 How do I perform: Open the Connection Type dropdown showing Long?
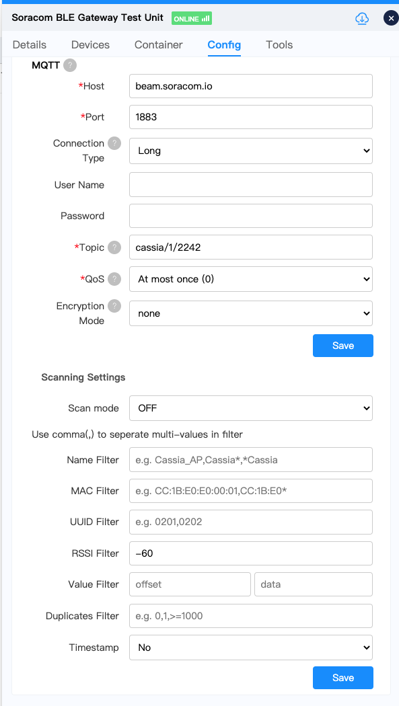pos(250,151)
